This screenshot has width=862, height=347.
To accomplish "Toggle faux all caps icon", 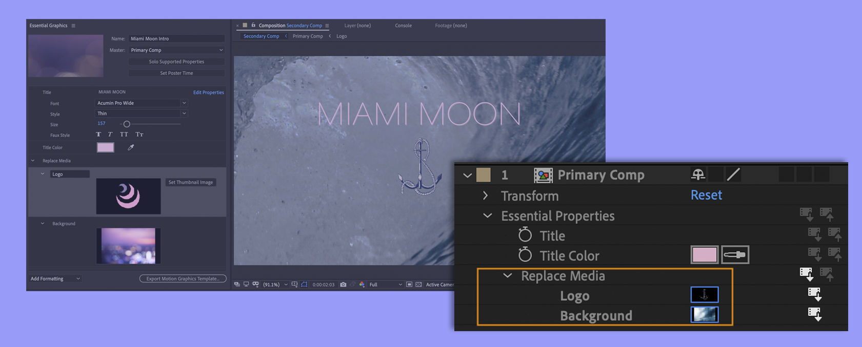I will (124, 135).
